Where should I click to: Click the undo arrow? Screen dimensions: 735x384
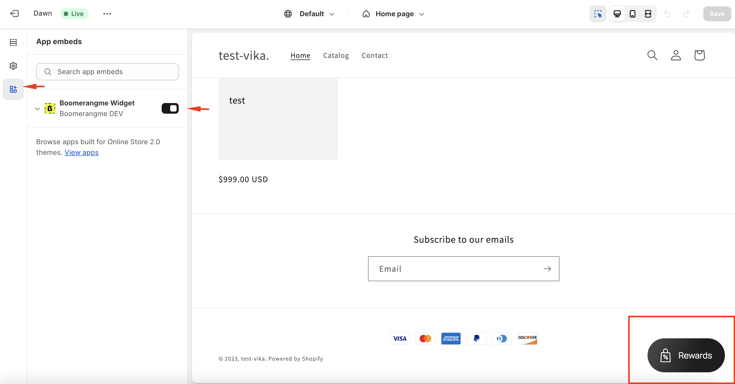click(x=667, y=14)
